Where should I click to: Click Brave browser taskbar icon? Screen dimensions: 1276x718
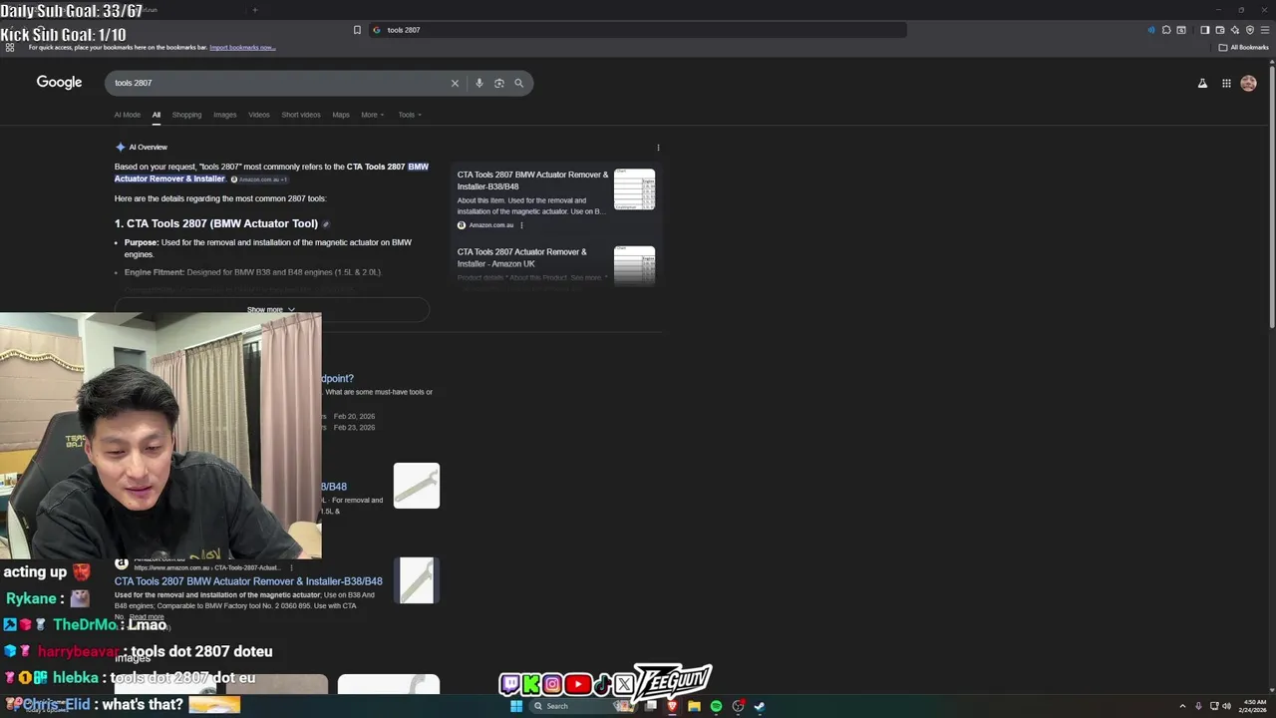coord(672,706)
